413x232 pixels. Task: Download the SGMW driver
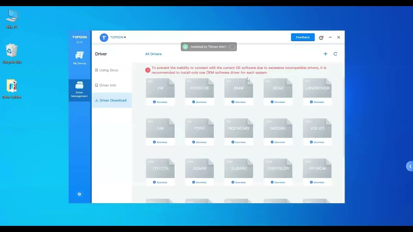(x=199, y=182)
